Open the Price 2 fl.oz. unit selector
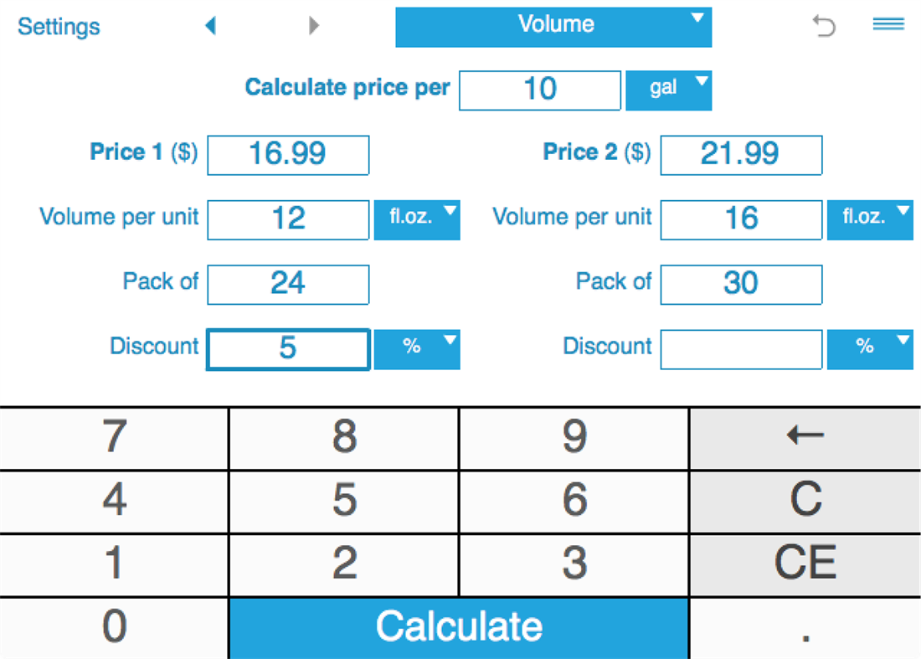 [x=870, y=219]
